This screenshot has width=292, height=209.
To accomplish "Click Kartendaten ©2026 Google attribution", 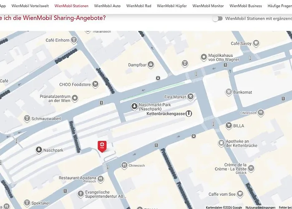I will pos(224,207).
